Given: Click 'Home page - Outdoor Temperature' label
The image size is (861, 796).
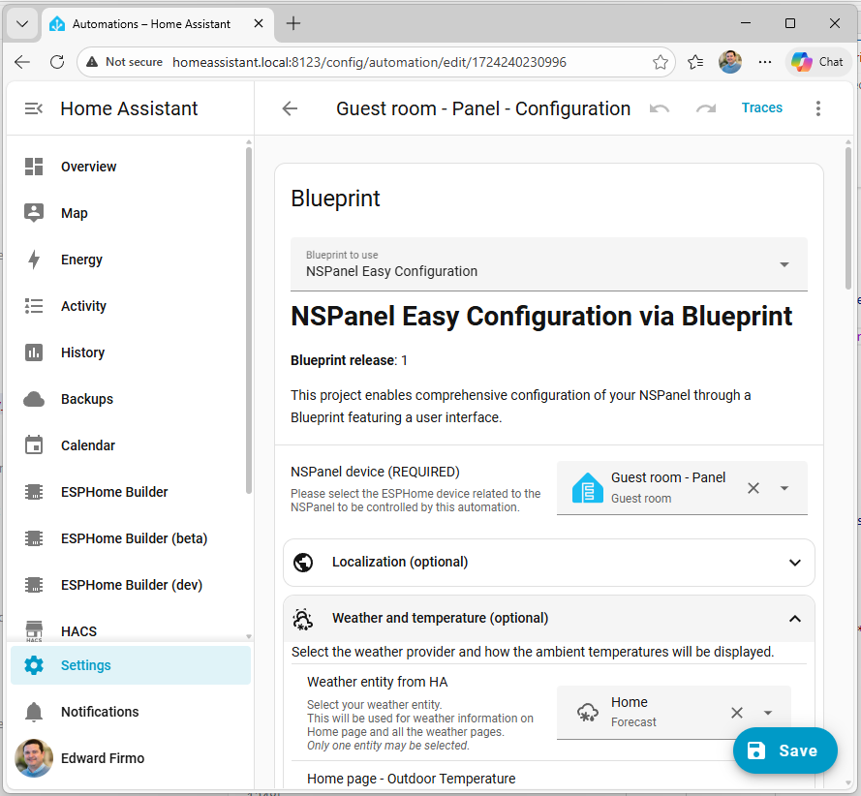Looking at the screenshot, I should pos(412,779).
